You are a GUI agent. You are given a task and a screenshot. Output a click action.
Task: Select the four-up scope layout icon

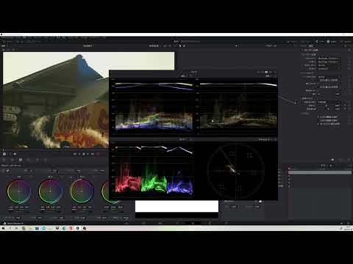click(x=266, y=72)
